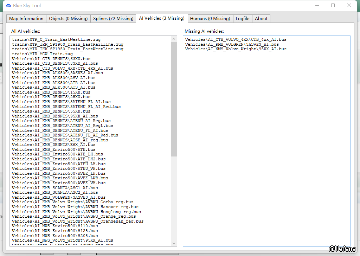Switch to Objects (0 Missing) tab
This screenshot has width=360, height=256.
[68, 19]
